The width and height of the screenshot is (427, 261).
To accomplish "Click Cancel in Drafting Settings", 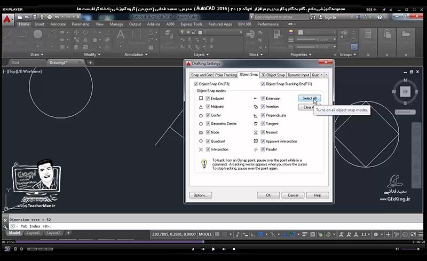I will pos(292,195).
